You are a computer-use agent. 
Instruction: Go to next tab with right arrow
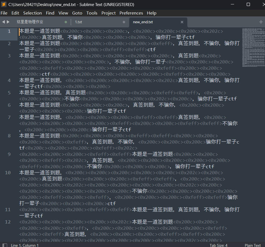pyautogui.click(x=8, y=22)
